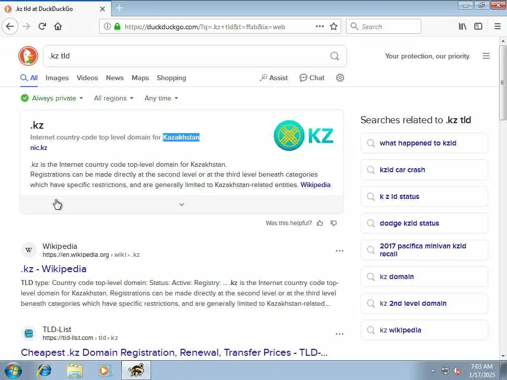The height and width of the screenshot is (380, 507).
Task: Open a new browser tab
Action: point(119,8)
